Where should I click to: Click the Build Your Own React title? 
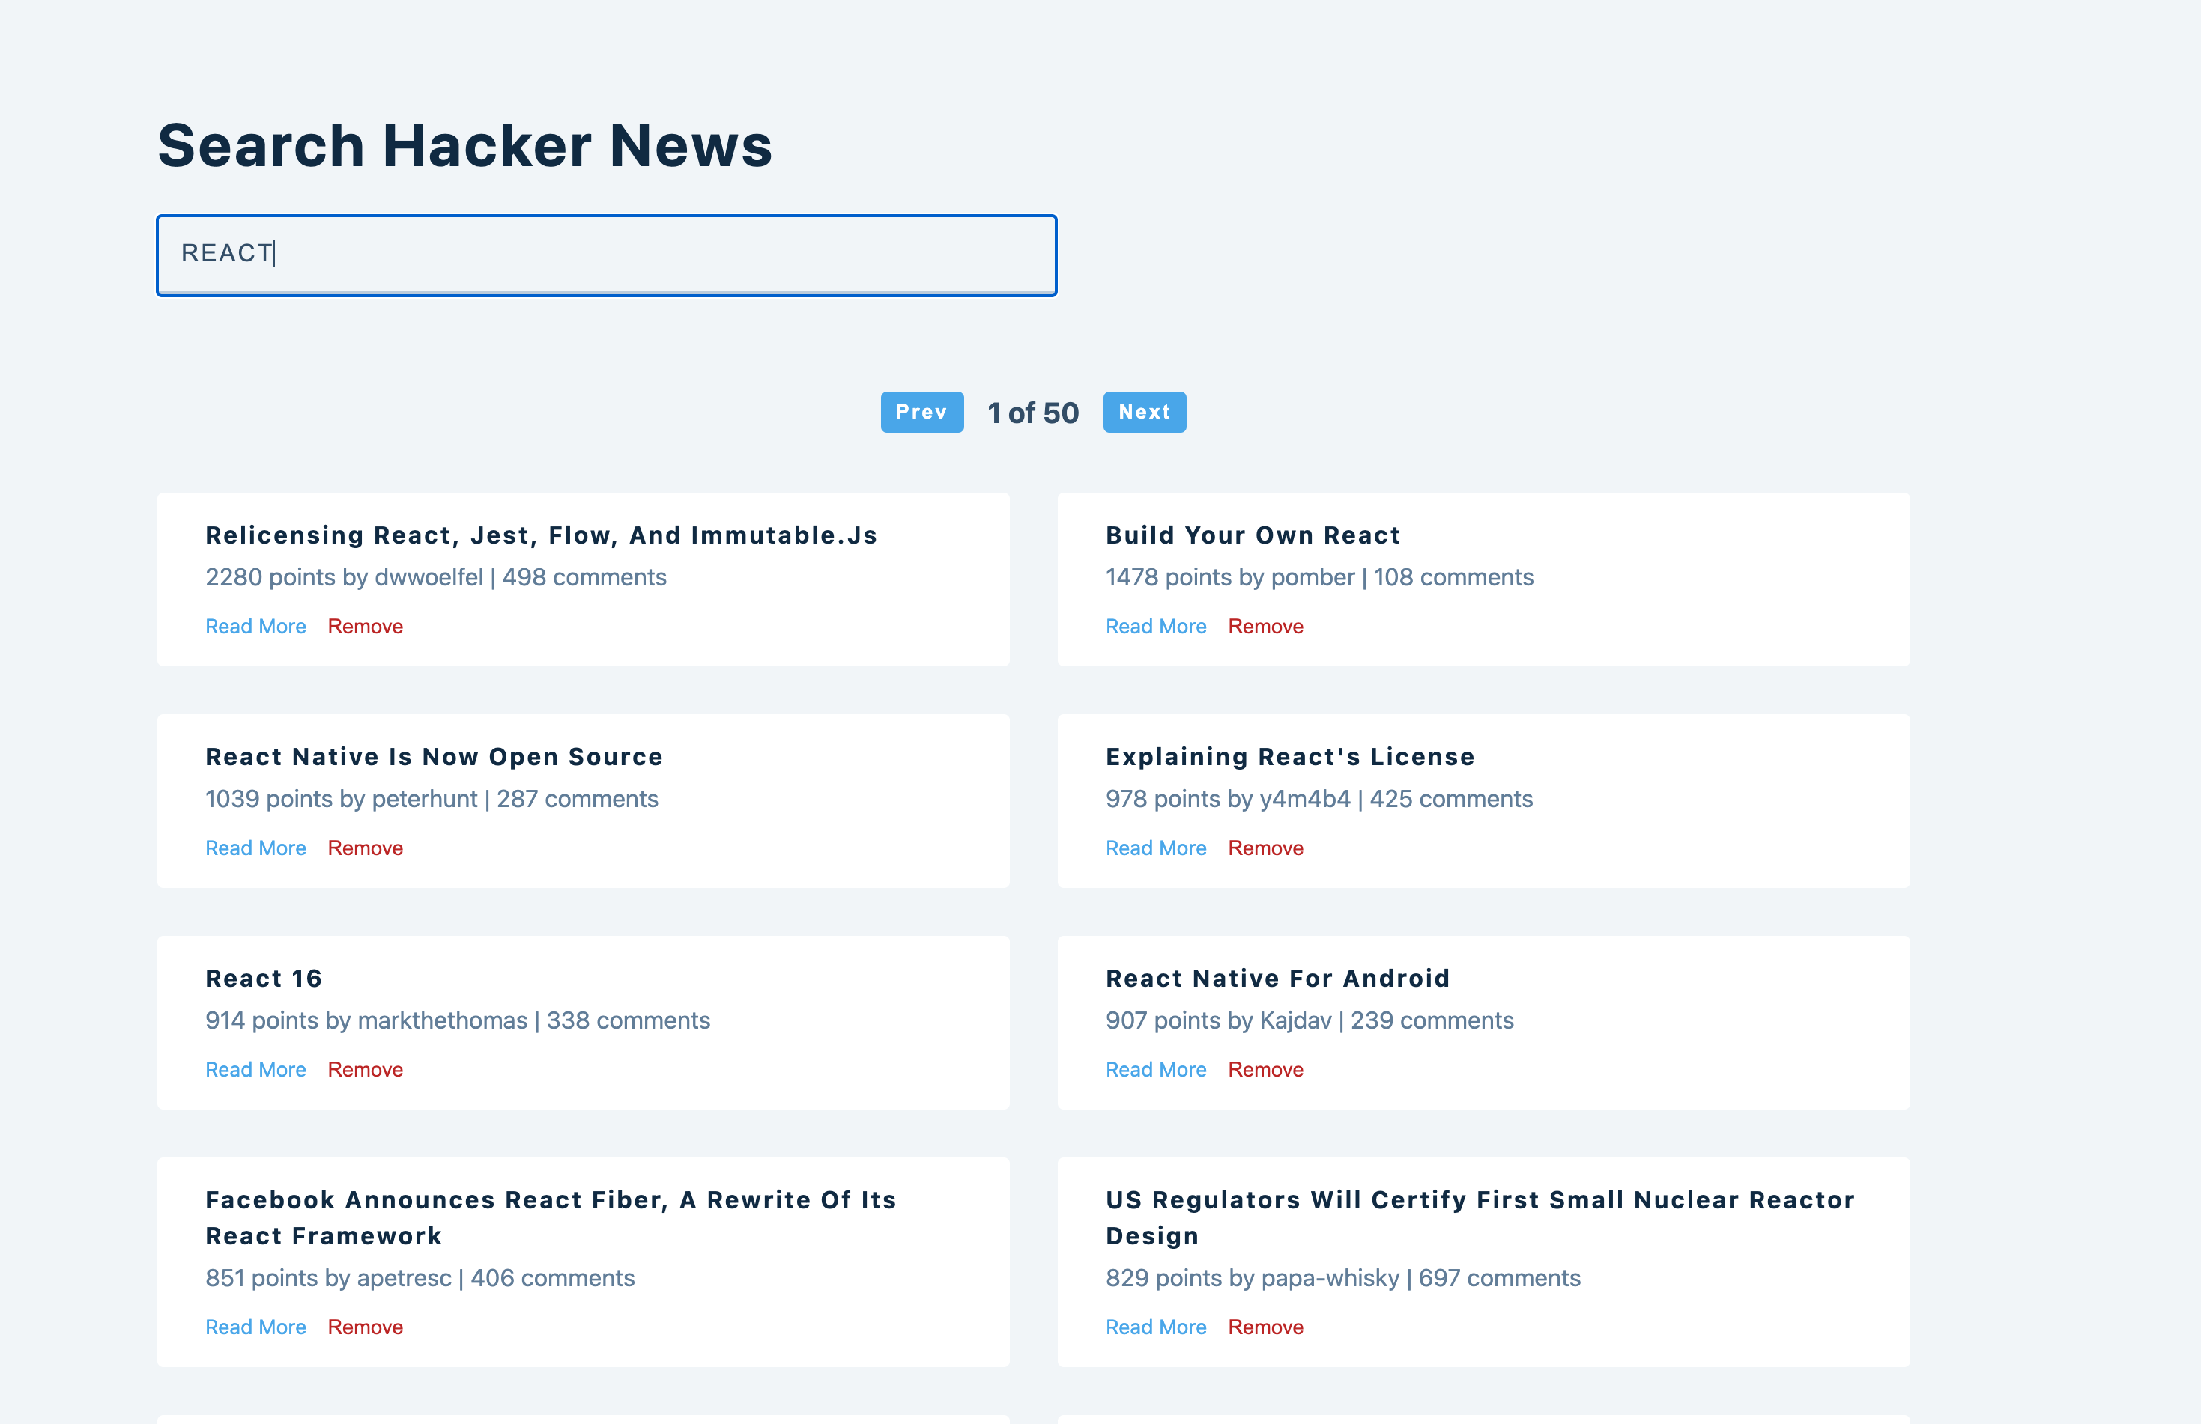1253,535
